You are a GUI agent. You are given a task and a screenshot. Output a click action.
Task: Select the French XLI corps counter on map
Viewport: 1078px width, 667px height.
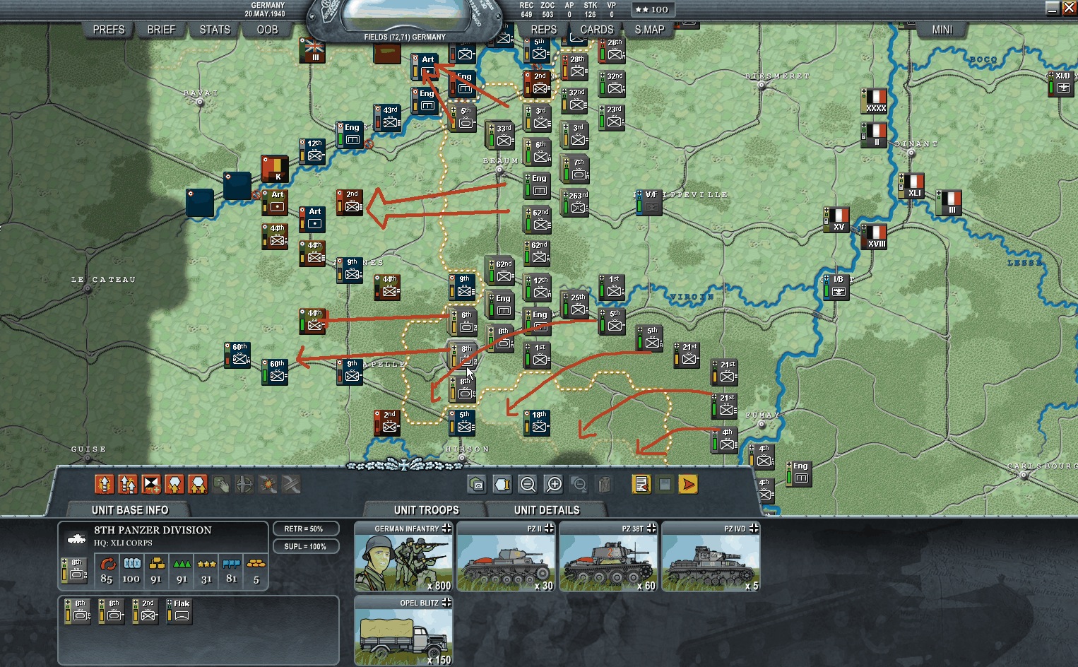(x=912, y=186)
